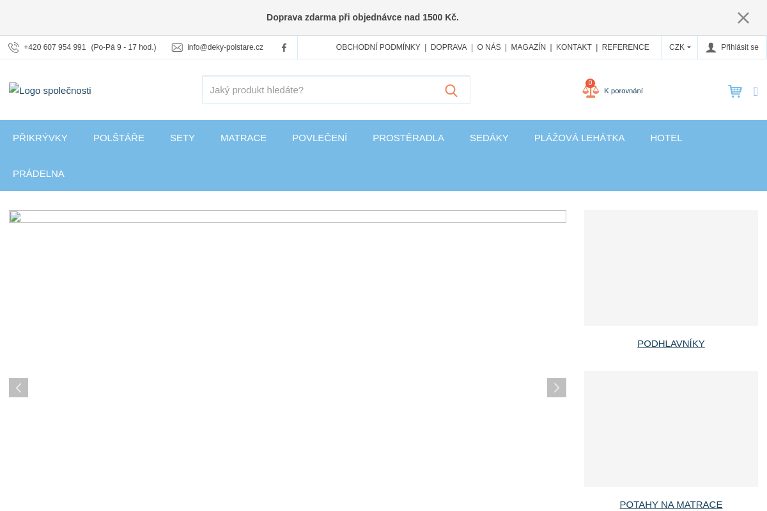Screen dimensions: 767x511
Task: Open the Kontakt page
Action: pos(574,47)
